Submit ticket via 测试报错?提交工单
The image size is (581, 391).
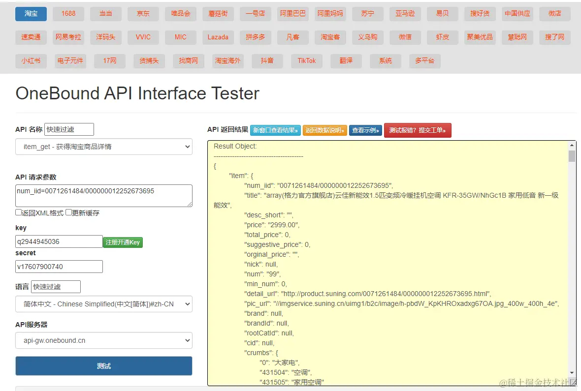pos(418,130)
